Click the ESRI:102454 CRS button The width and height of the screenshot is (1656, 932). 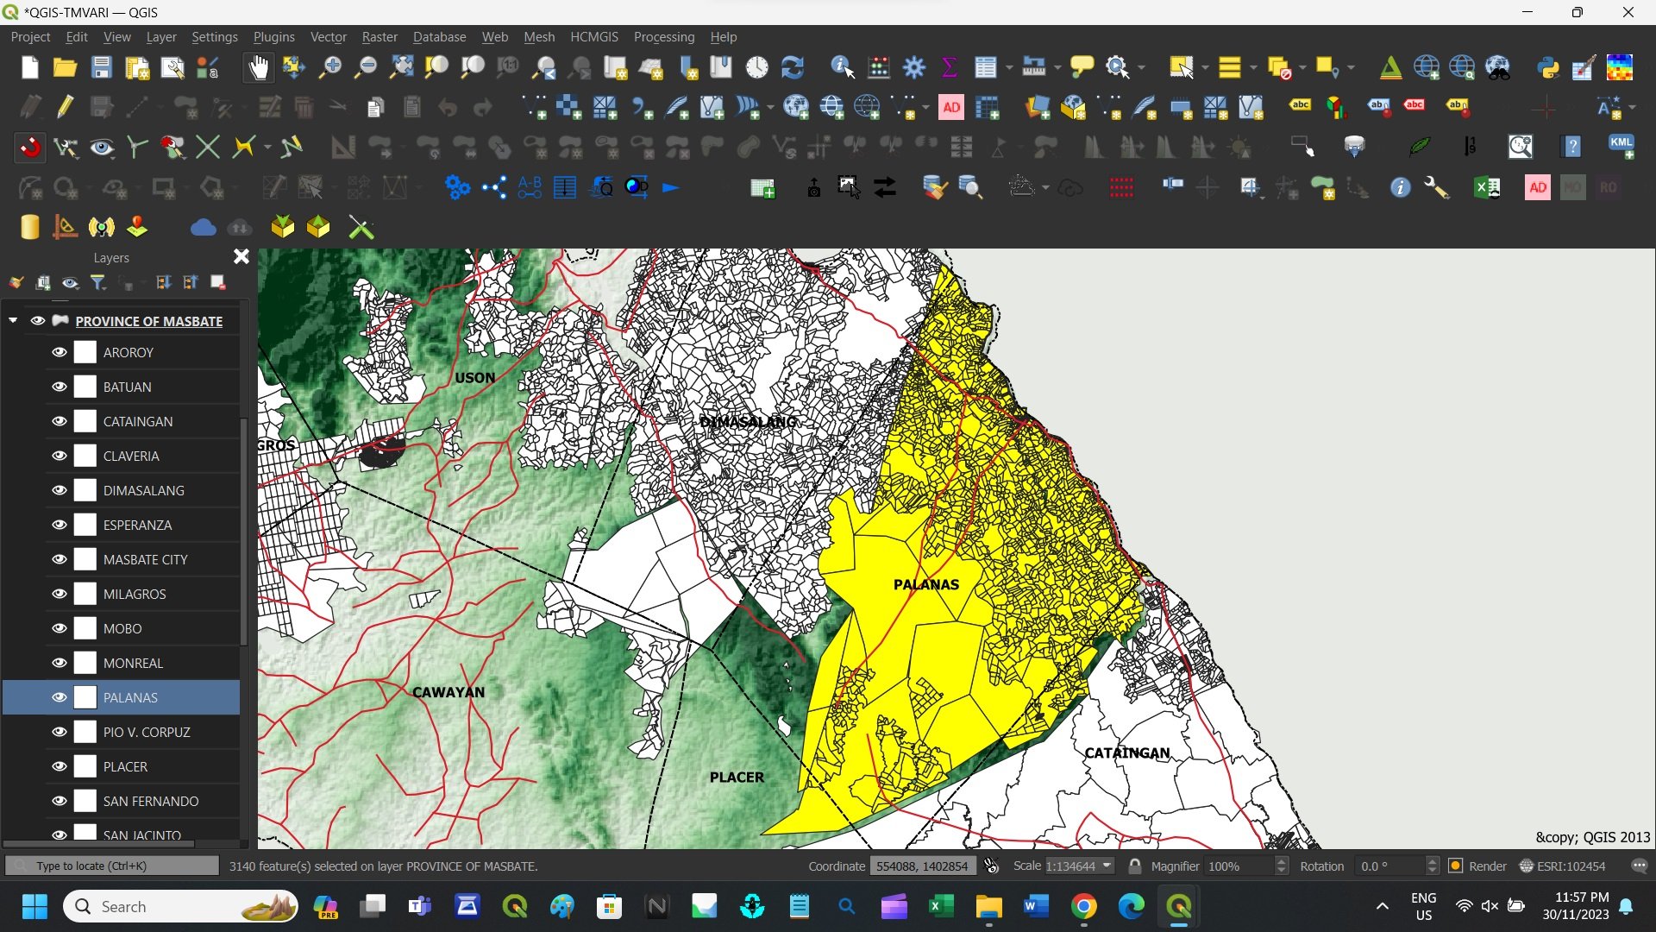pyautogui.click(x=1563, y=866)
